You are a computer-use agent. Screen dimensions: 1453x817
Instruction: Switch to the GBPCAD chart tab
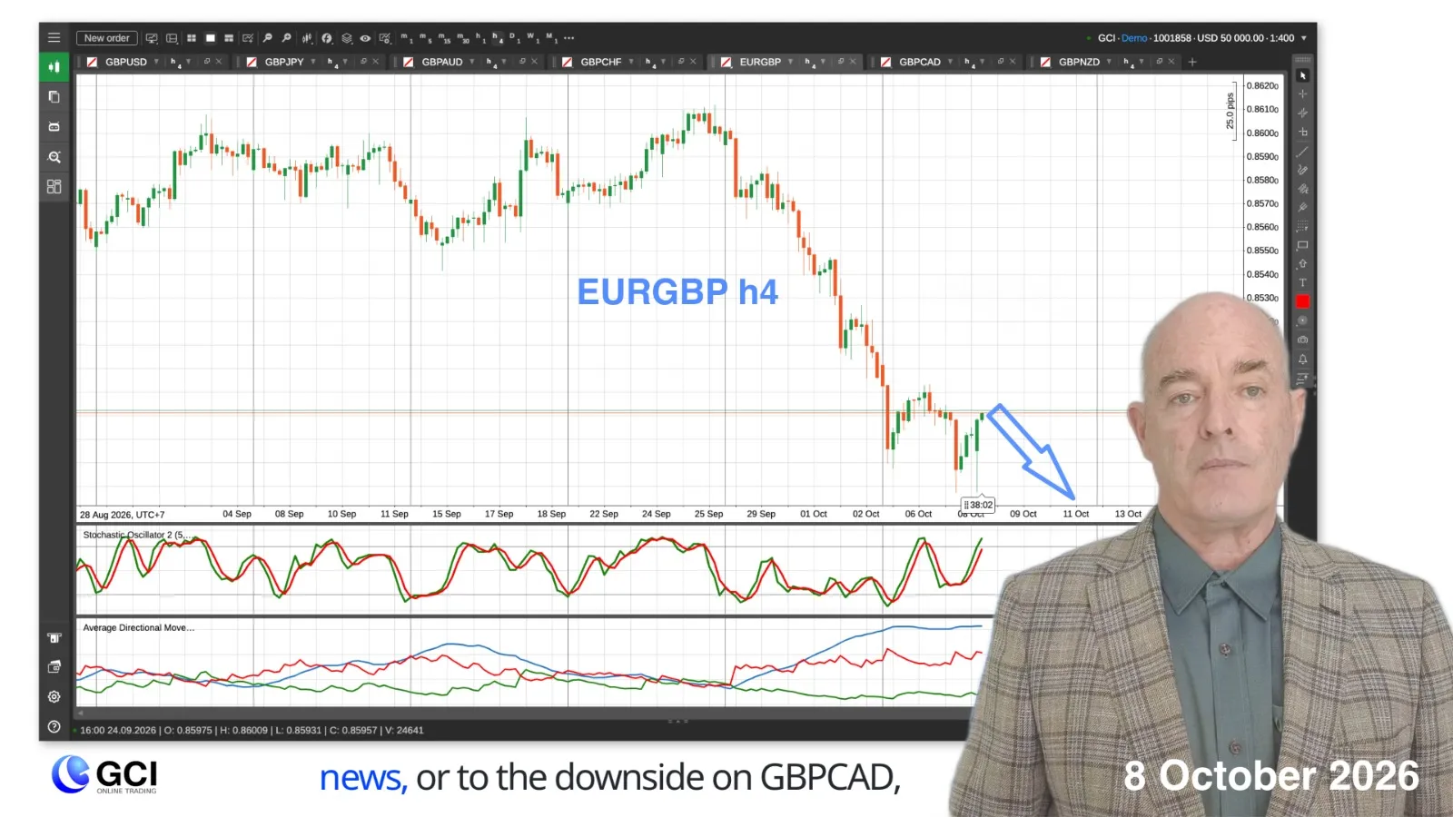920,62
